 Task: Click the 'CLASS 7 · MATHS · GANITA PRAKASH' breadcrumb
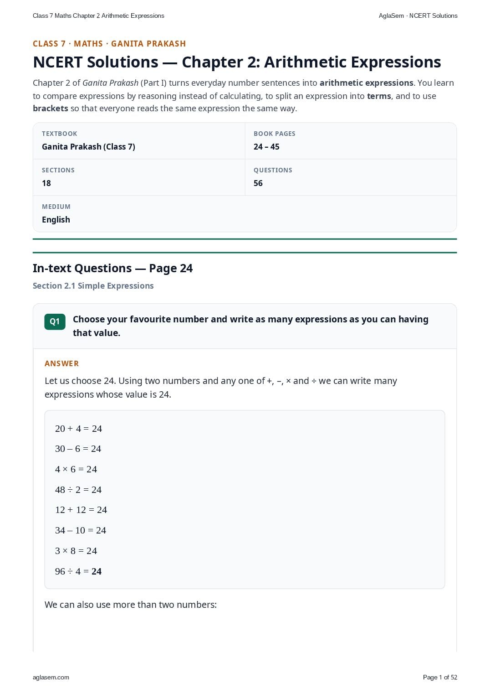coord(109,44)
